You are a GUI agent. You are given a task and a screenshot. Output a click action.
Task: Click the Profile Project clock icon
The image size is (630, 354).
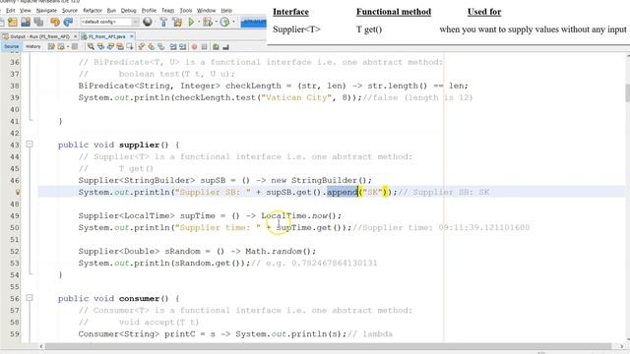click(x=225, y=22)
